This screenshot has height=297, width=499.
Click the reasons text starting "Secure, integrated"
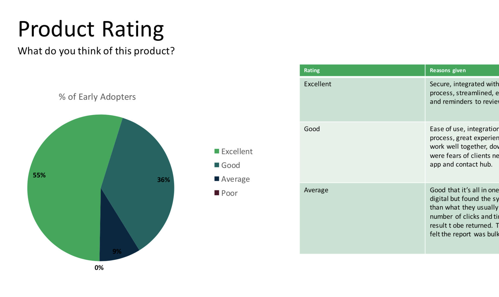(x=464, y=93)
